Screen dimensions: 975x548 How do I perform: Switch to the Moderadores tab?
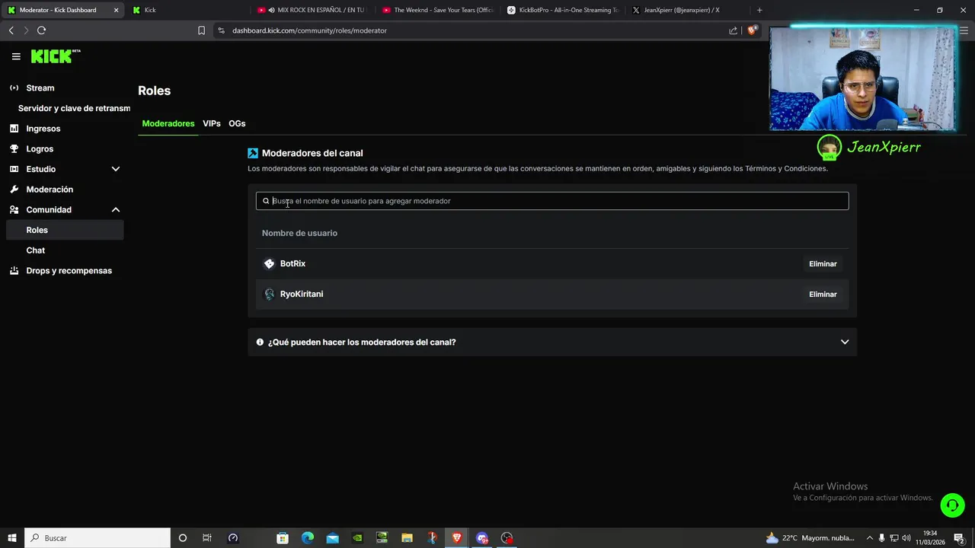168,123
